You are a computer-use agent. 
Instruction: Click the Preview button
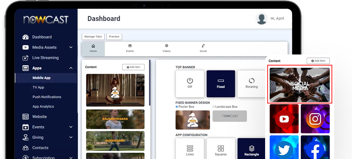click(114, 37)
